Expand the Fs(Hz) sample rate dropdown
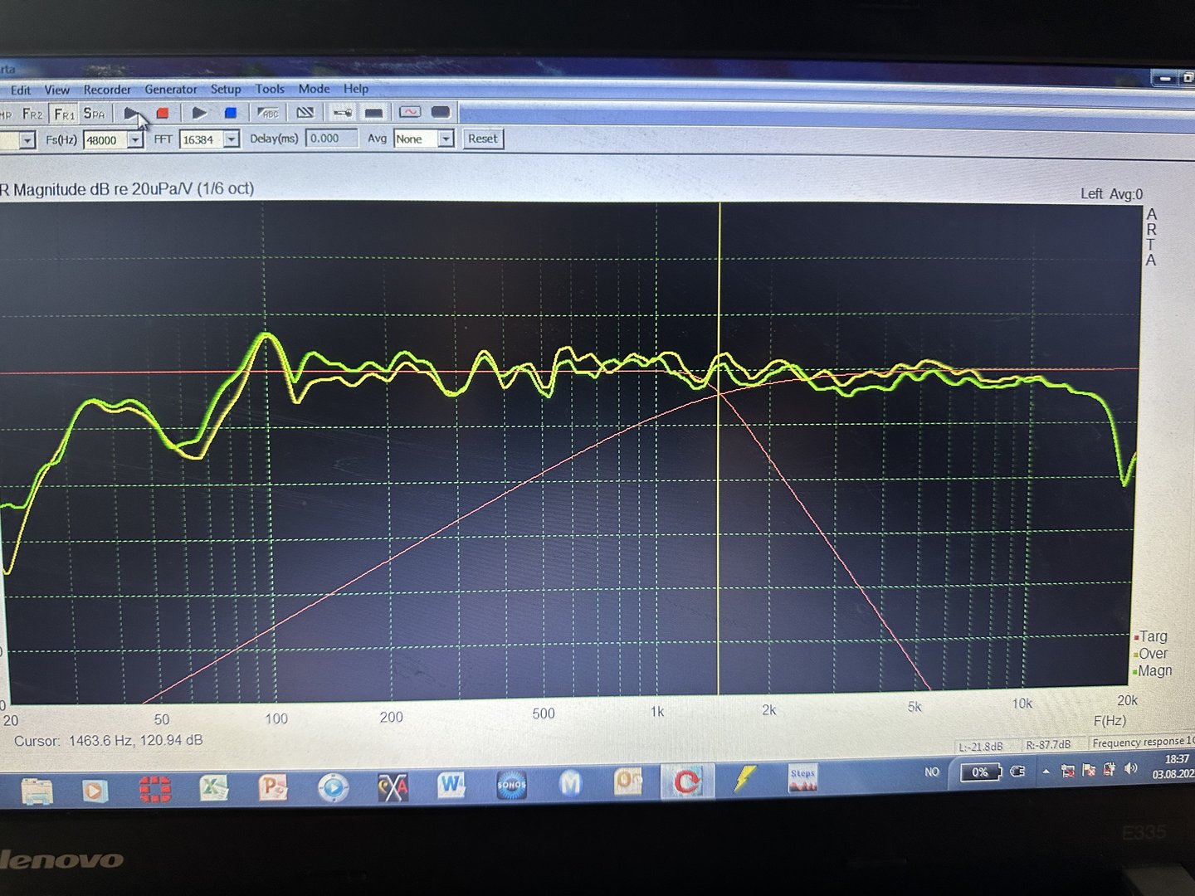 click(x=135, y=140)
